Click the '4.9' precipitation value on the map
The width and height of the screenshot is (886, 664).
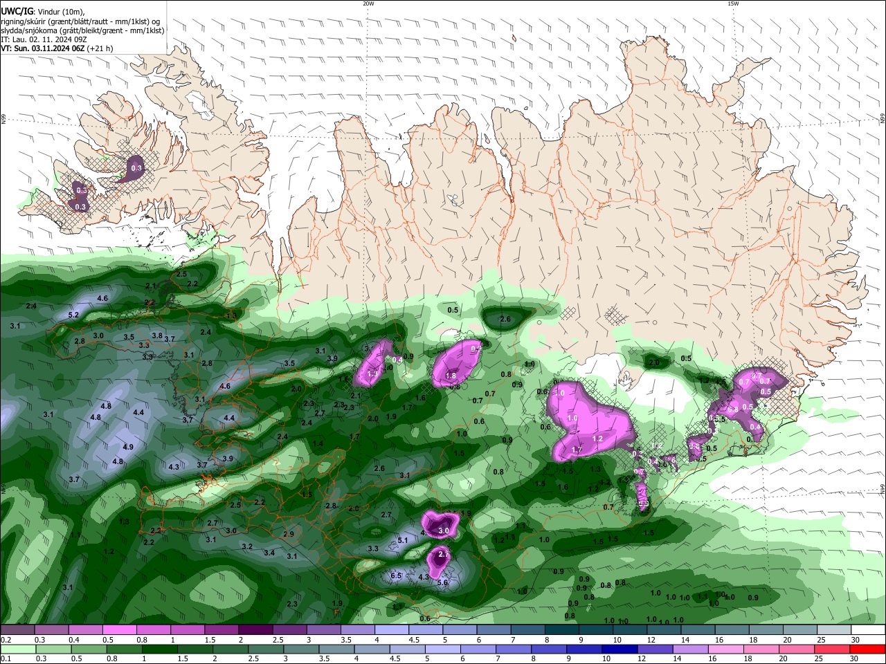128,447
